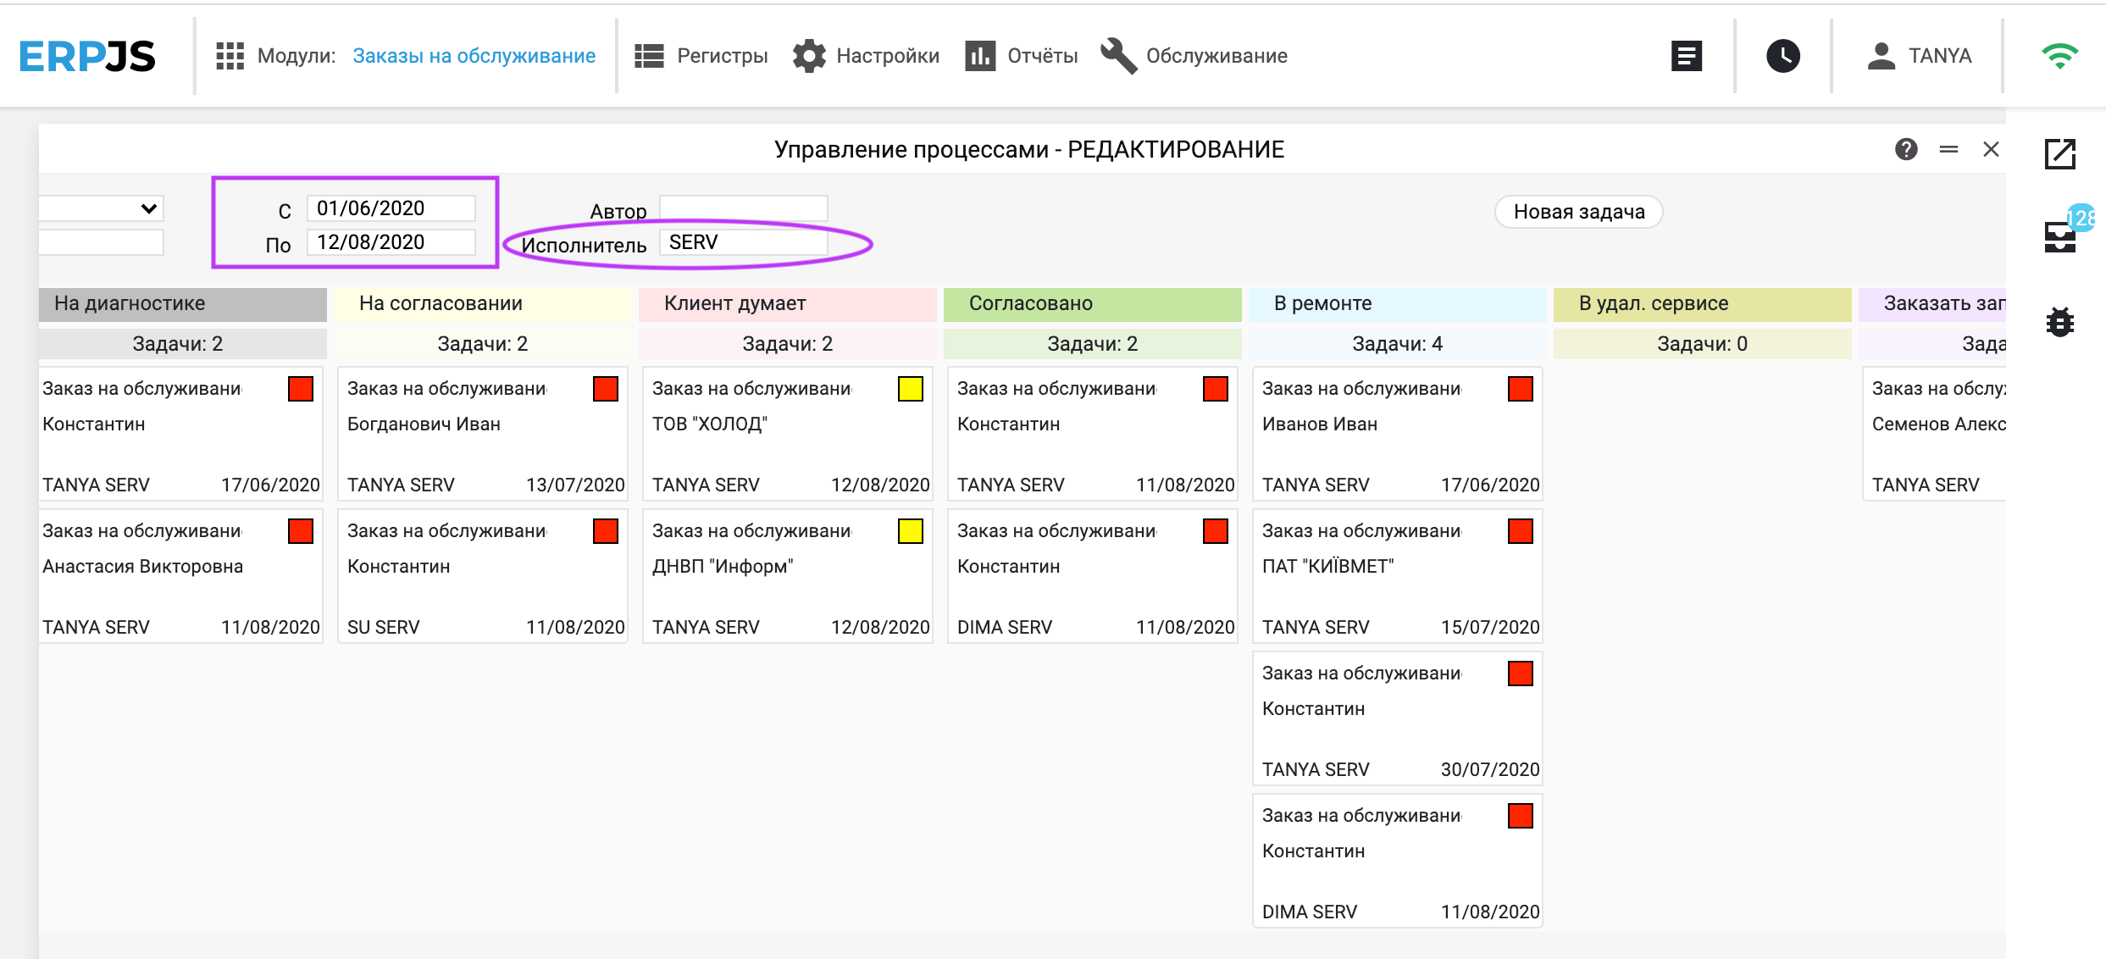Click yellow swatch on ТОВ "ХОЛОД" card

tap(910, 389)
